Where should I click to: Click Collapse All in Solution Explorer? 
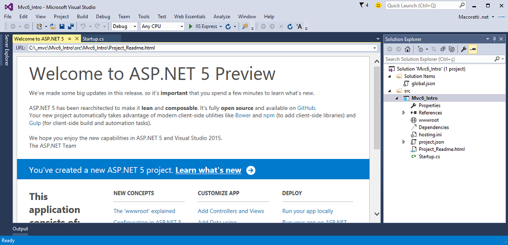click(x=443, y=49)
